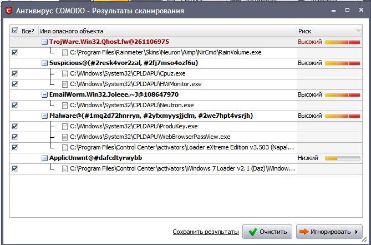The height and width of the screenshot is (245, 371).
Task: Uncheck the Windows 7 Loader checkbox
Action: click(14, 168)
